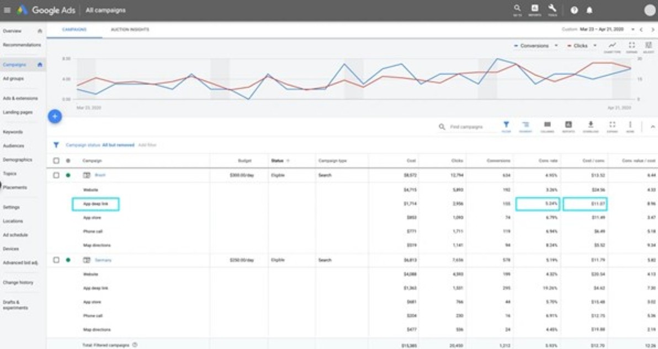This screenshot has height=349, width=658.
Task: Click the blue plus new campaign button
Action: 55,116
